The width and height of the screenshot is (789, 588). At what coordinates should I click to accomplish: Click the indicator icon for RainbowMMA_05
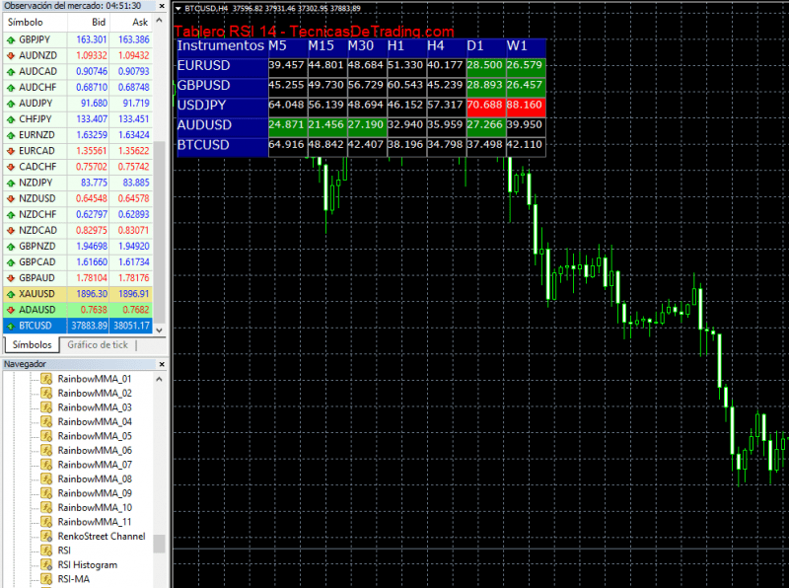coord(46,436)
